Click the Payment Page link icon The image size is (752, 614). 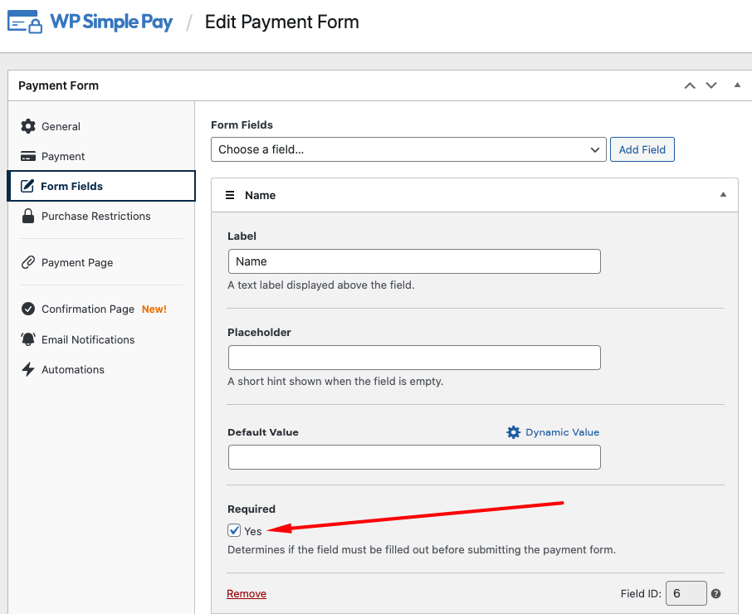[x=28, y=262]
